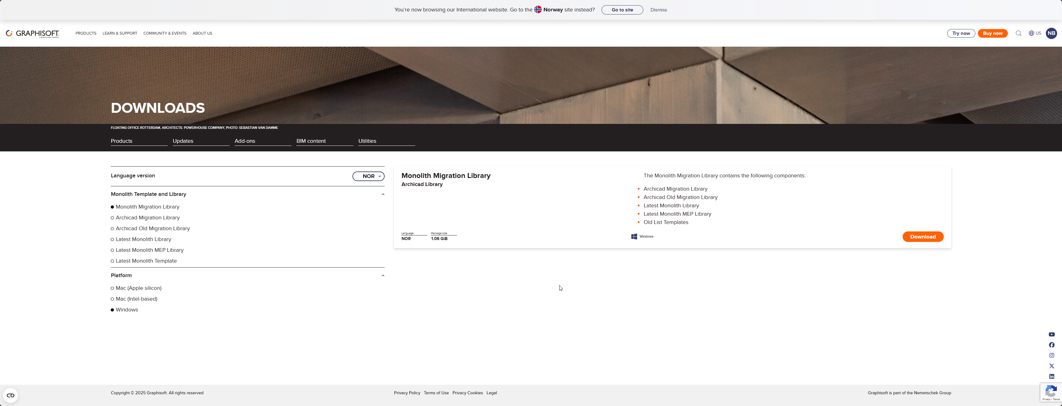Open Graphisoft Instagram icon link
Image resolution: width=1062 pixels, height=406 pixels.
[x=1052, y=355]
